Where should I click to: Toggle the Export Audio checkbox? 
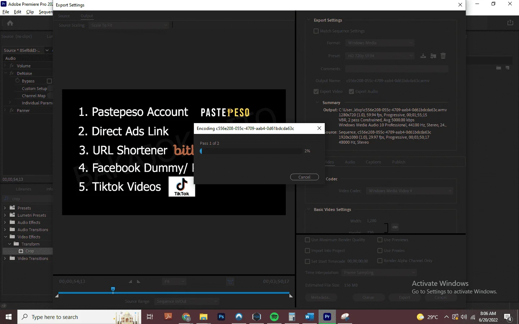click(x=351, y=91)
